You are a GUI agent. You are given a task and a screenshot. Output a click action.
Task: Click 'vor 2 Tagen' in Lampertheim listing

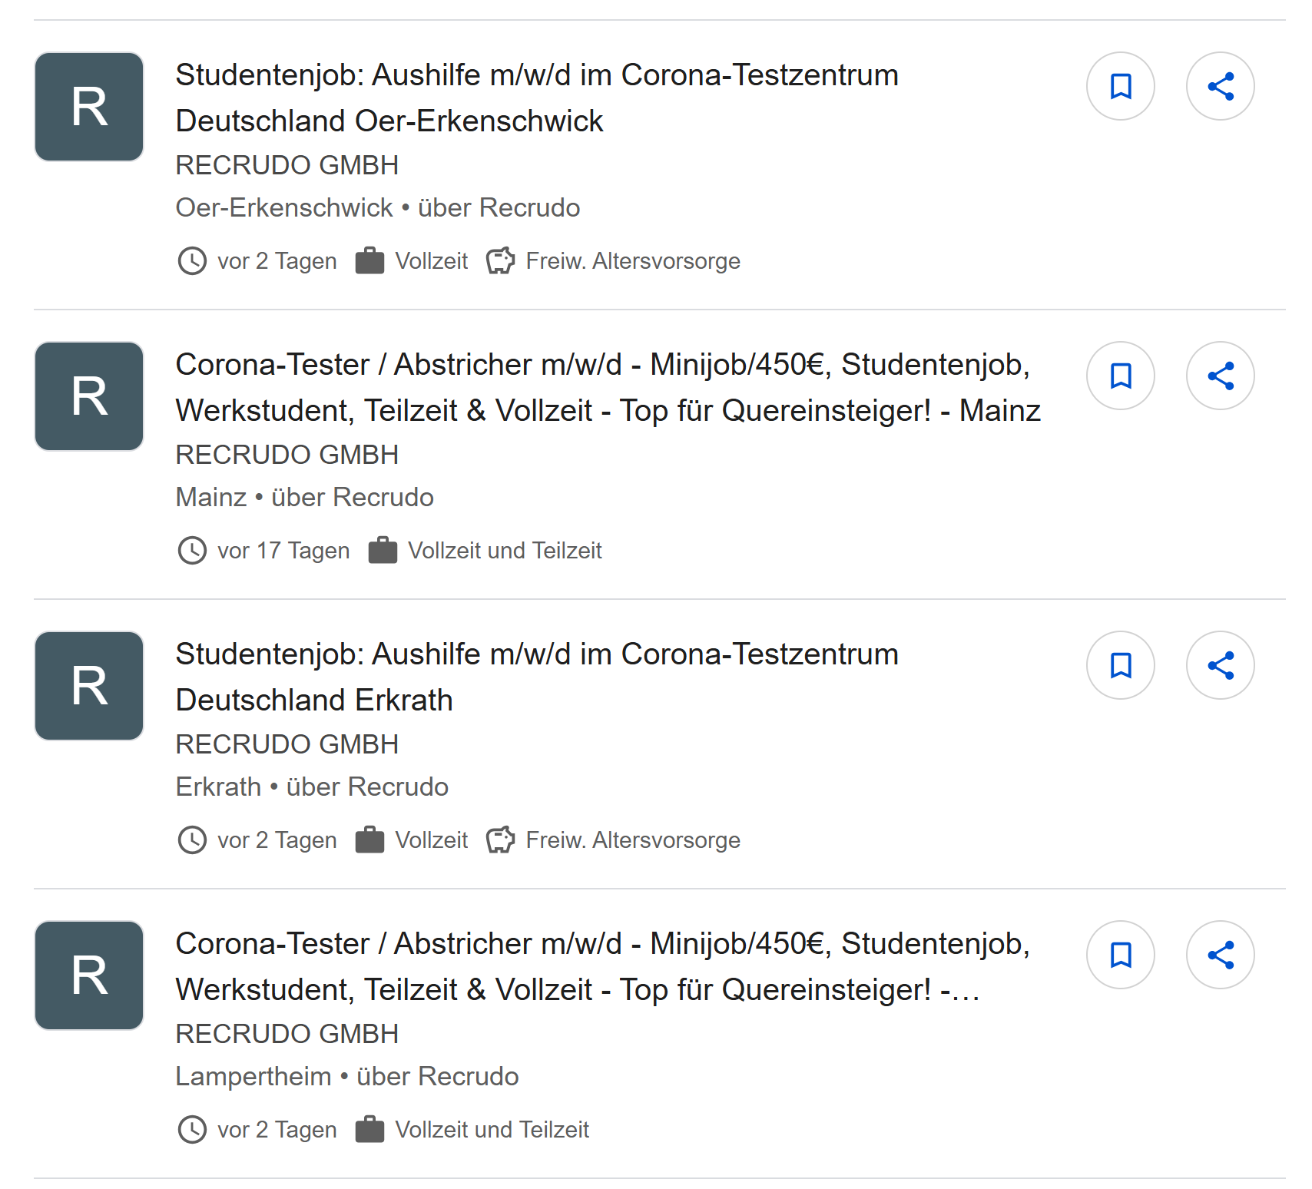coord(277,1130)
